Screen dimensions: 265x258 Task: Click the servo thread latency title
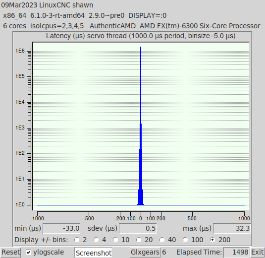[x=141, y=36]
